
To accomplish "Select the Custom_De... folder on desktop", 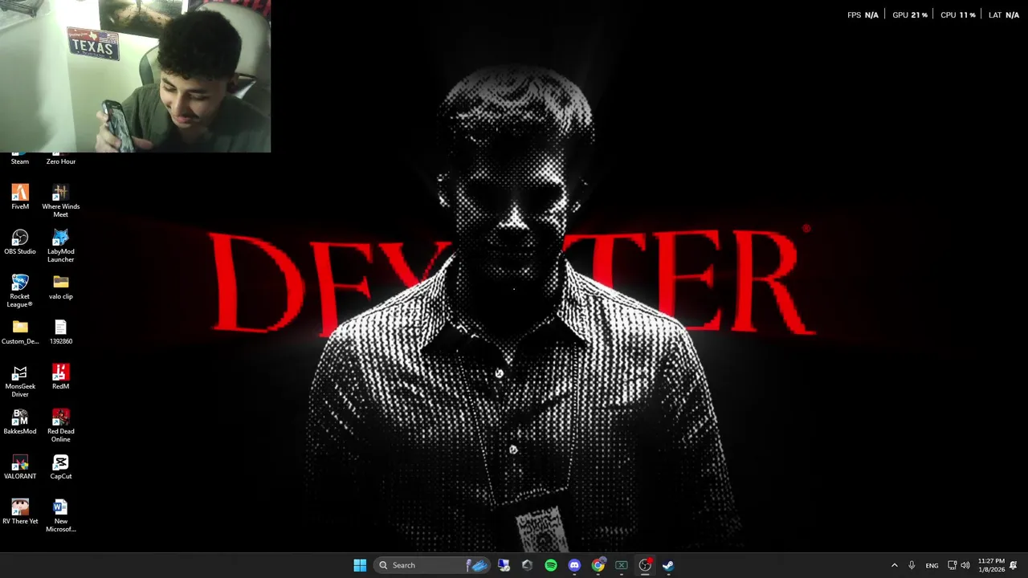I will pos(20,332).
